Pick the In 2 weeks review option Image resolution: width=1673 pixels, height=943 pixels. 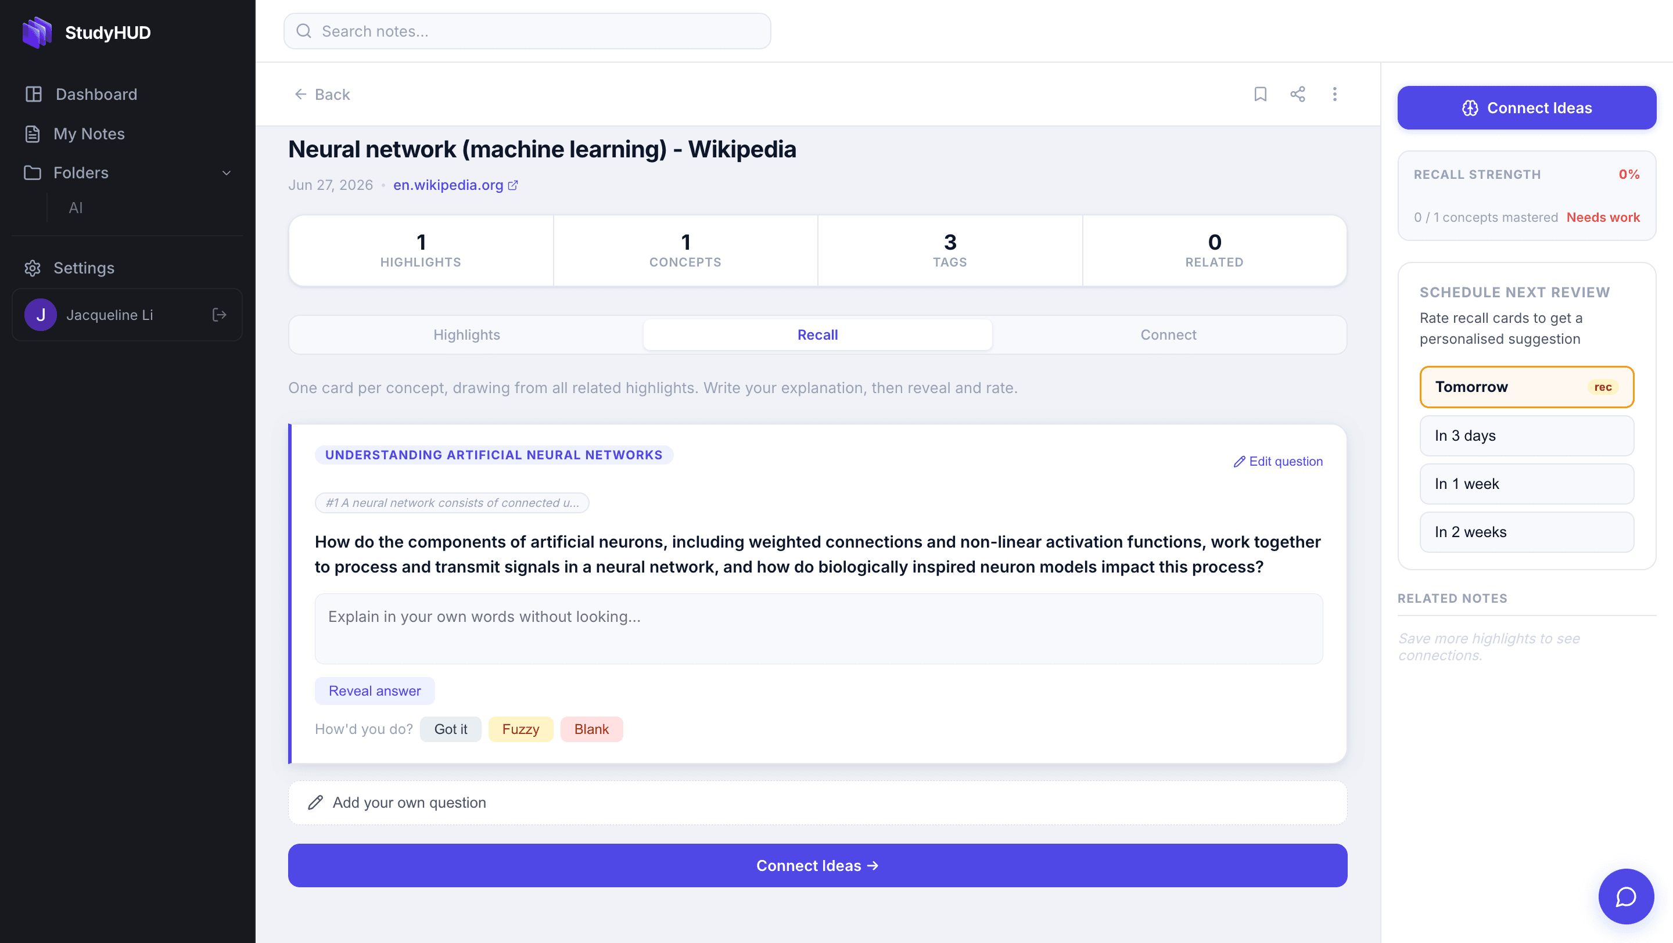(x=1526, y=532)
